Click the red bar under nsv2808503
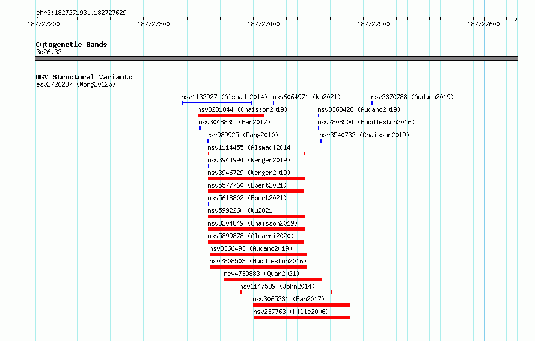 coord(258,267)
